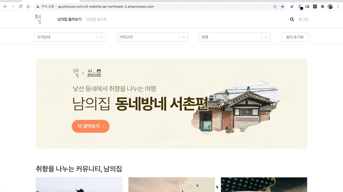Click the 로그인 link
This screenshot has height=192, width=343.
pos(303,19)
